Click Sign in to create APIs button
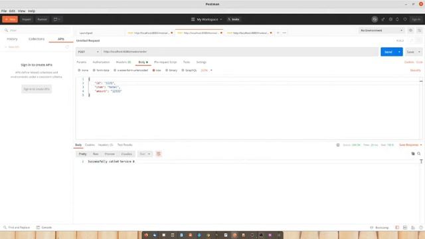Viewport: 425px width, 239px height. click(x=37, y=89)
